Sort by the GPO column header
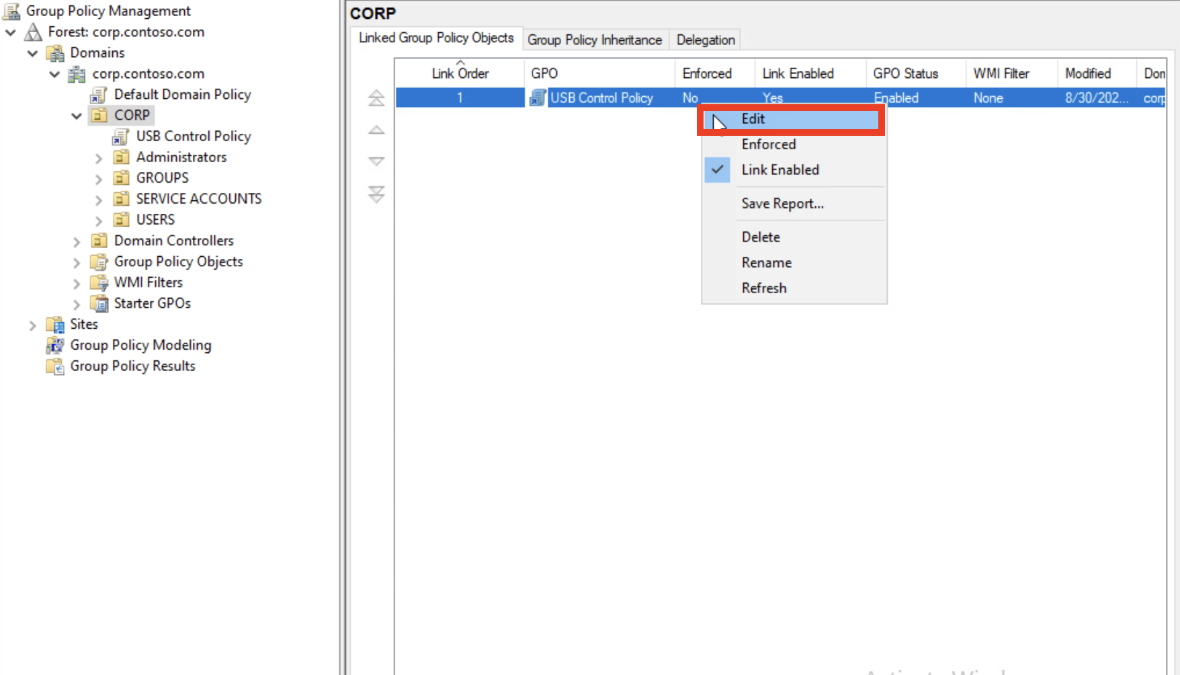The height and width of the screenshot is (675, 1180). coord(599,73)
